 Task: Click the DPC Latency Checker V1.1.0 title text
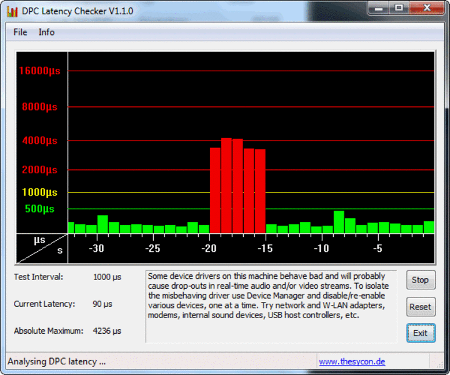[77, 11]
